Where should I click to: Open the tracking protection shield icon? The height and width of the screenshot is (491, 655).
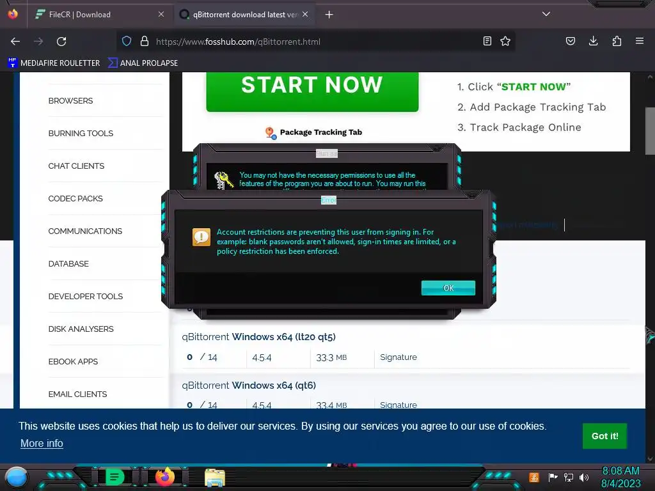127,42
